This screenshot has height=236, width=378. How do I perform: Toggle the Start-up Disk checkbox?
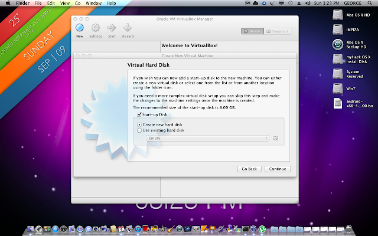(x=139, y=114)
